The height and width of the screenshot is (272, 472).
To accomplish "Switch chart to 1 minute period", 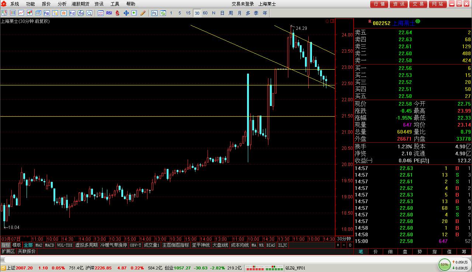I will (171, 13).
